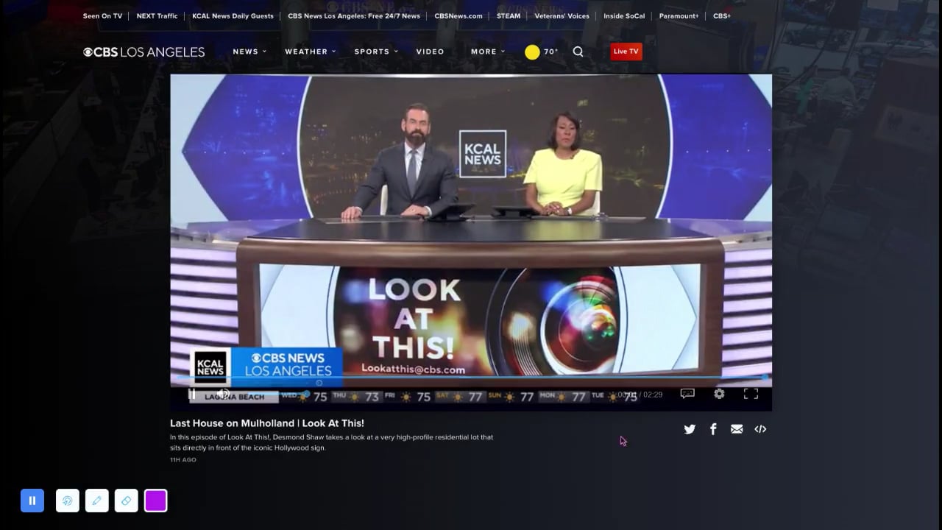Share the video by email
The image size is (942, 530).
[737, 429]
